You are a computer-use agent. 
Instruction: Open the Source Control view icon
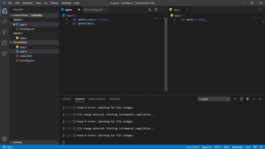(5, 32)
